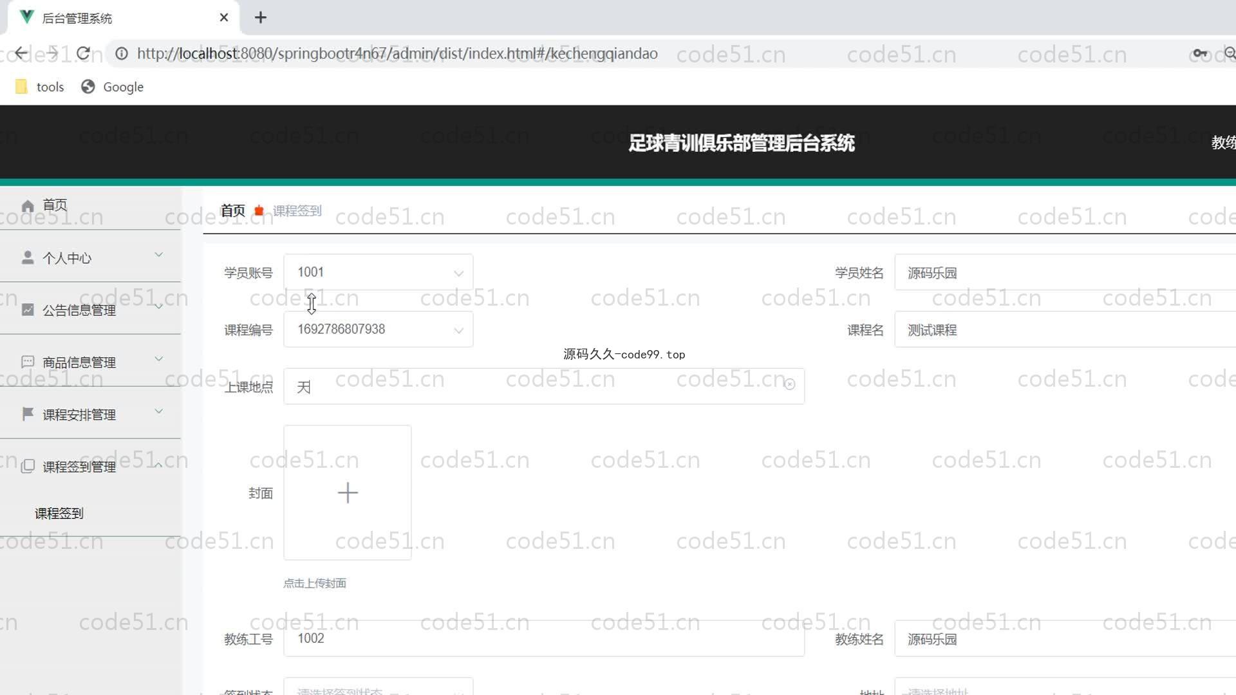Click the 课程签到 breadcrumb text
The image size is (1236, 695).
point(297,210)
